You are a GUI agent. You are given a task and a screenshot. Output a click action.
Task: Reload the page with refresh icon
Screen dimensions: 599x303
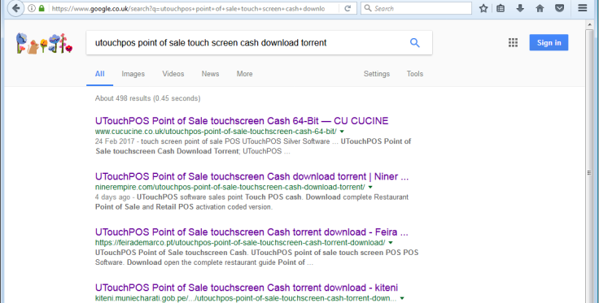[x=348, y=8]
